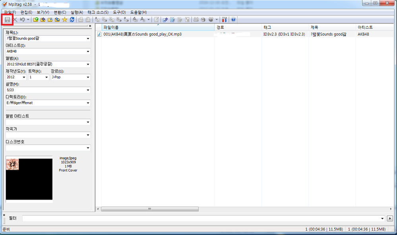
Task: Click inside the 필터 filter input field
Action: pos(159,218)
